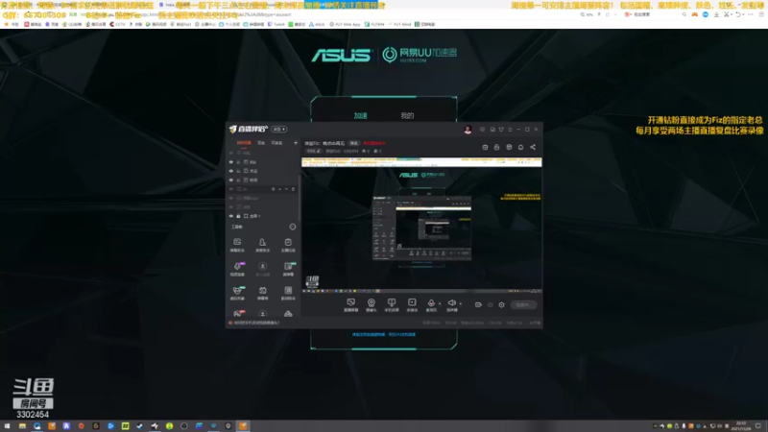The width and height of the screenshot is (768, 432).
Task: Open the bear-face virtual avatar tool
Action: tap(237, 293)
